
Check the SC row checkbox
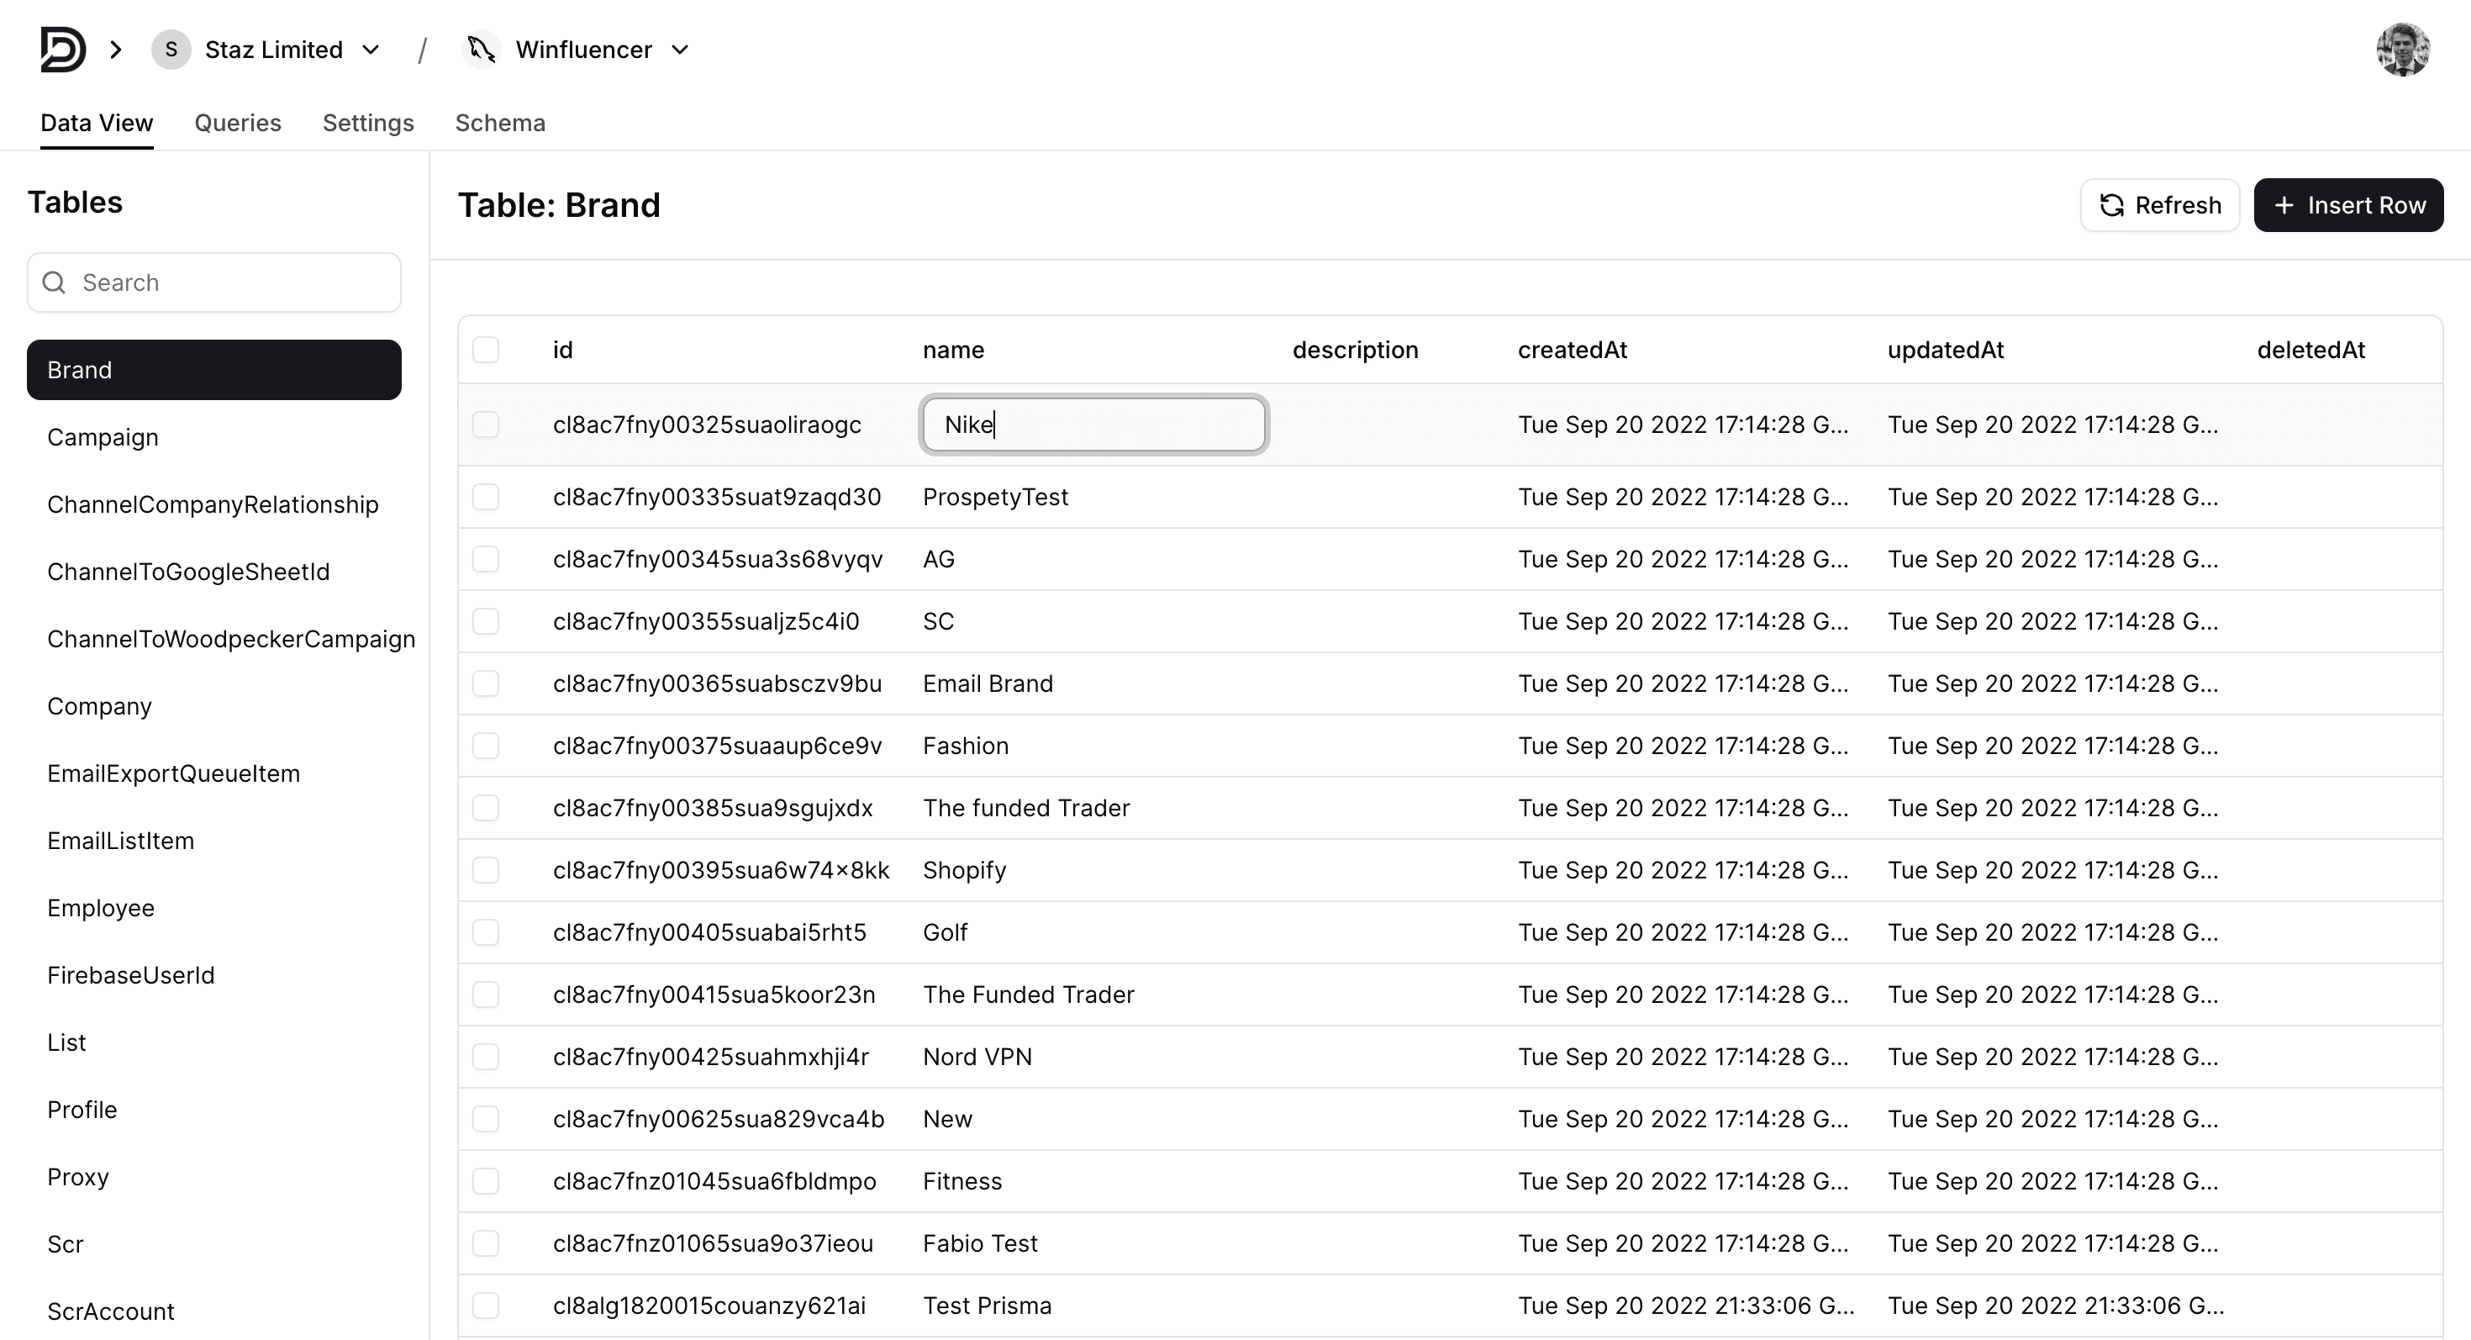[x=487, y=621]
